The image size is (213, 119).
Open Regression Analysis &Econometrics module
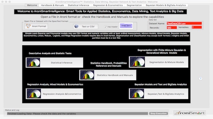[54, 94]
